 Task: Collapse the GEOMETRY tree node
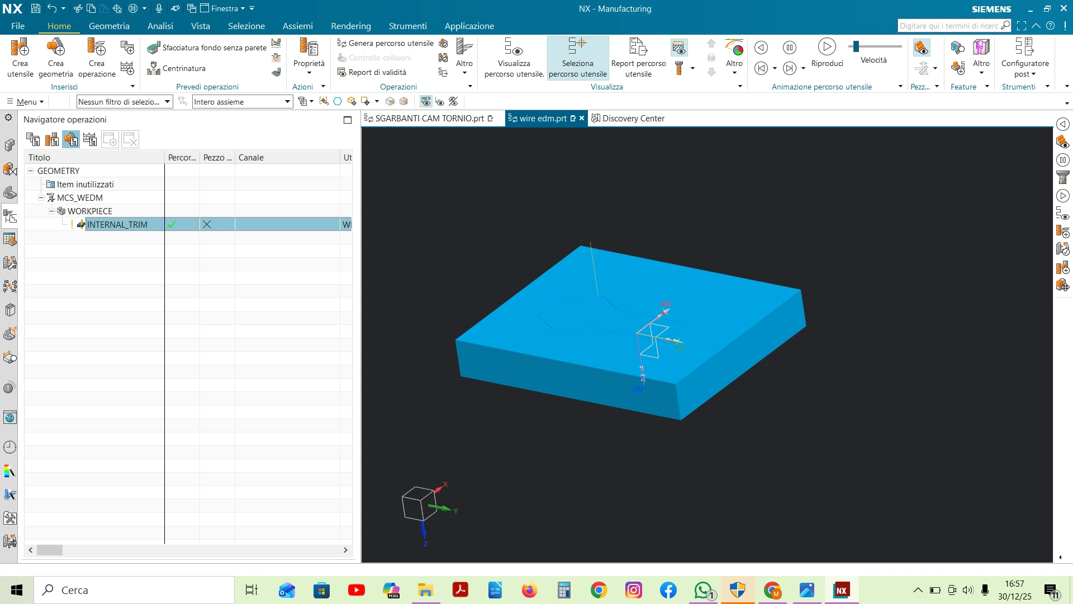31,171
